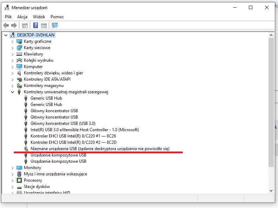
Task: Click the Kolejki wydruku printer icon
Action: tap(19, 60)
